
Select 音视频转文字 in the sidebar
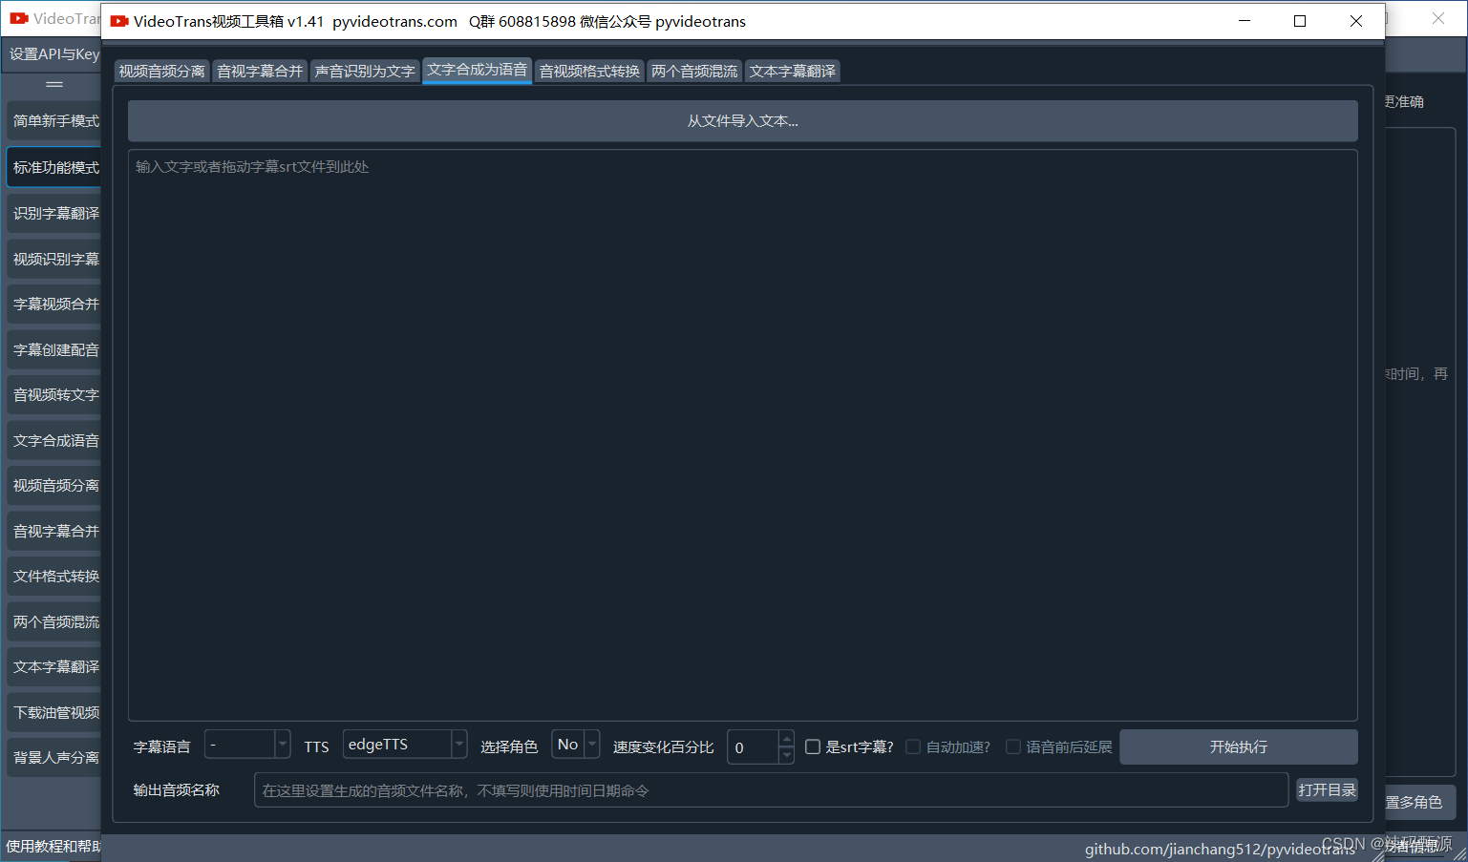click(55, 394)
